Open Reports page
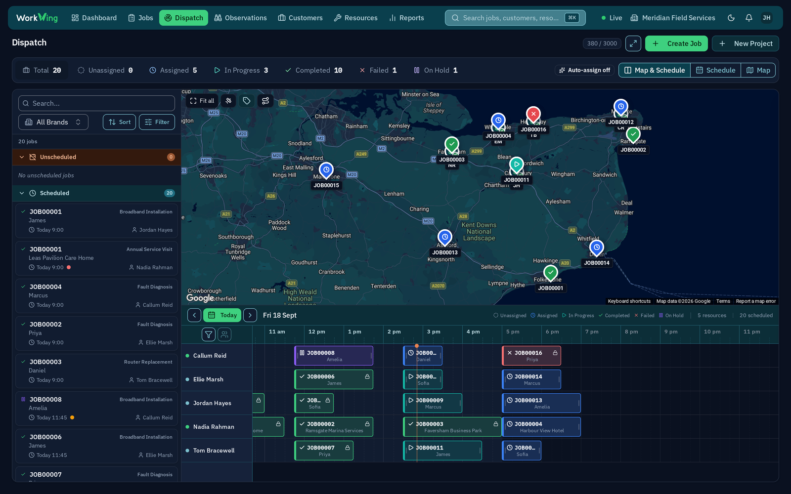 click(x=406, y=18)
